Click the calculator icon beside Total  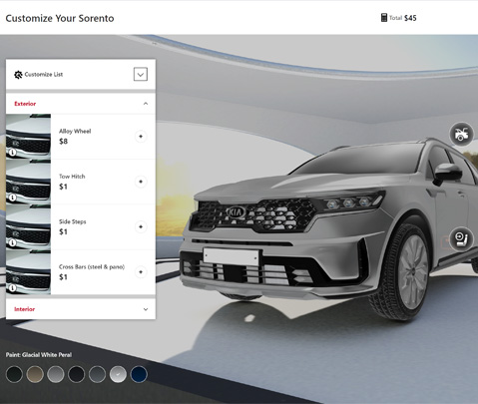tap(384, 18)
